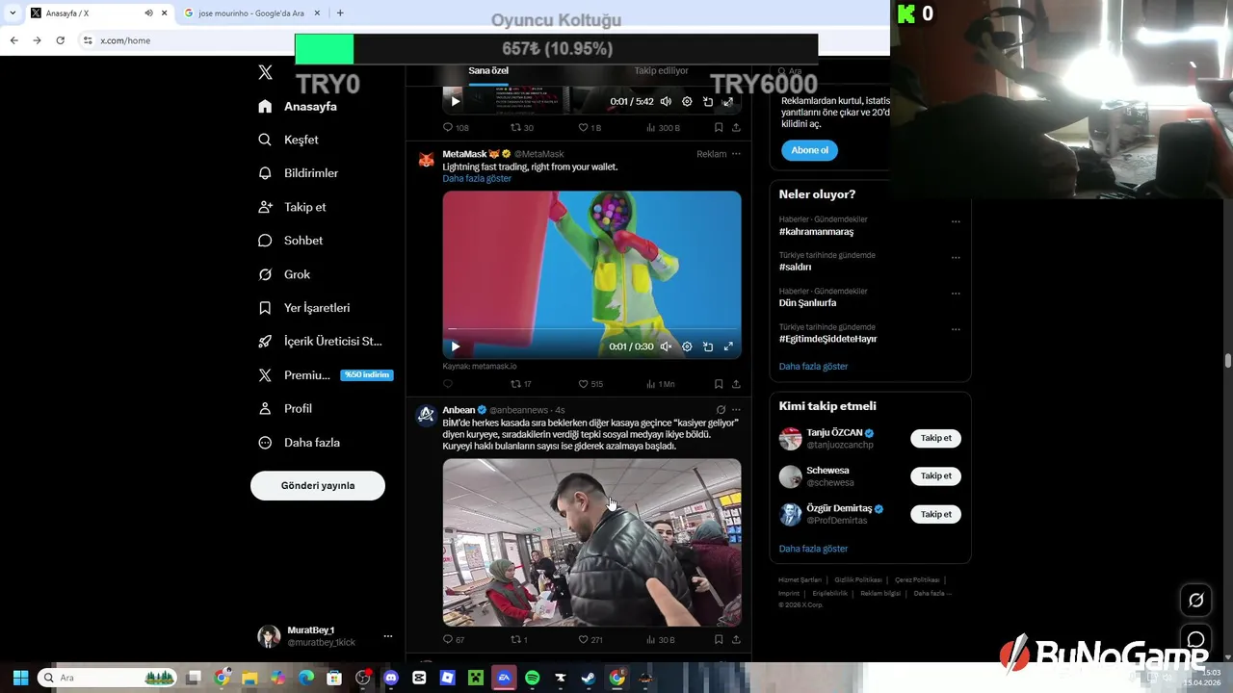Mute the 5:42 video
The image size is (1233, 693).
(x=666, y=101)
